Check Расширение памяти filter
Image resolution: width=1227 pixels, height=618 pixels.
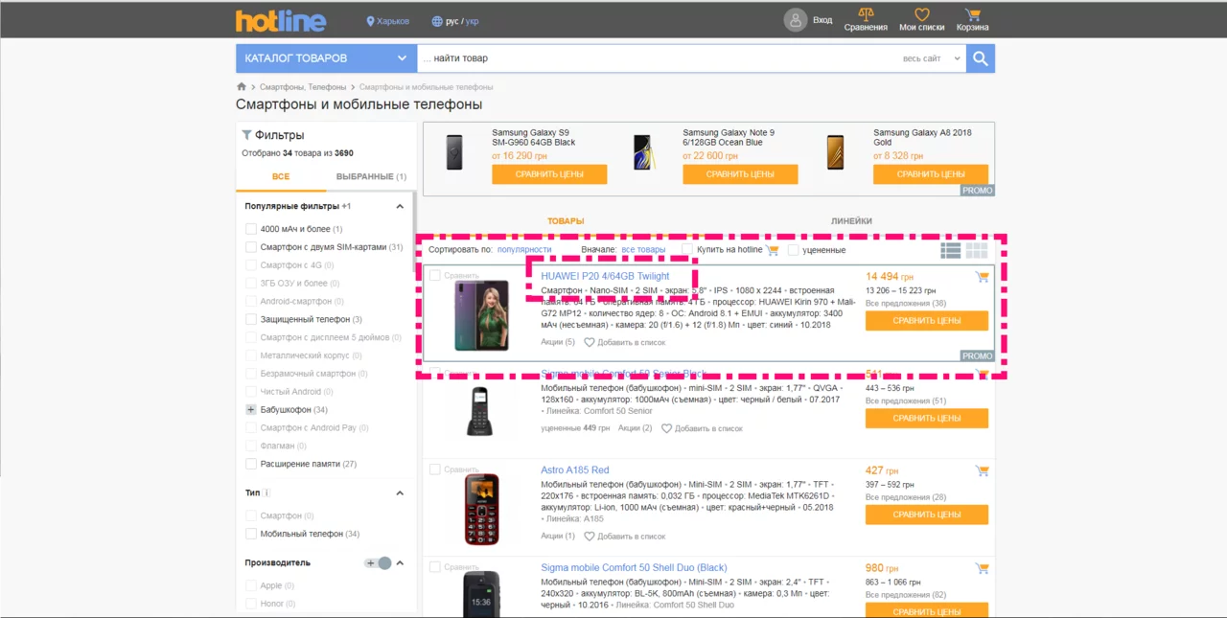click(x=251, y=464)
